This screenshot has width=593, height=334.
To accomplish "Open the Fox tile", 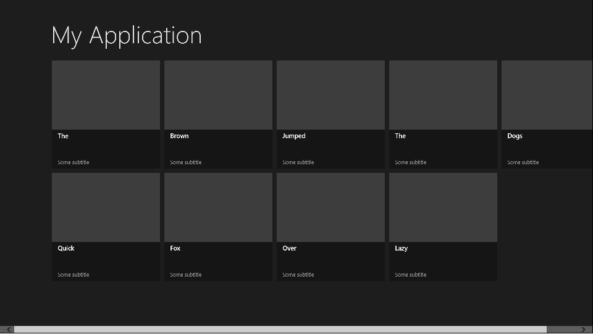I will pos(218,227).
